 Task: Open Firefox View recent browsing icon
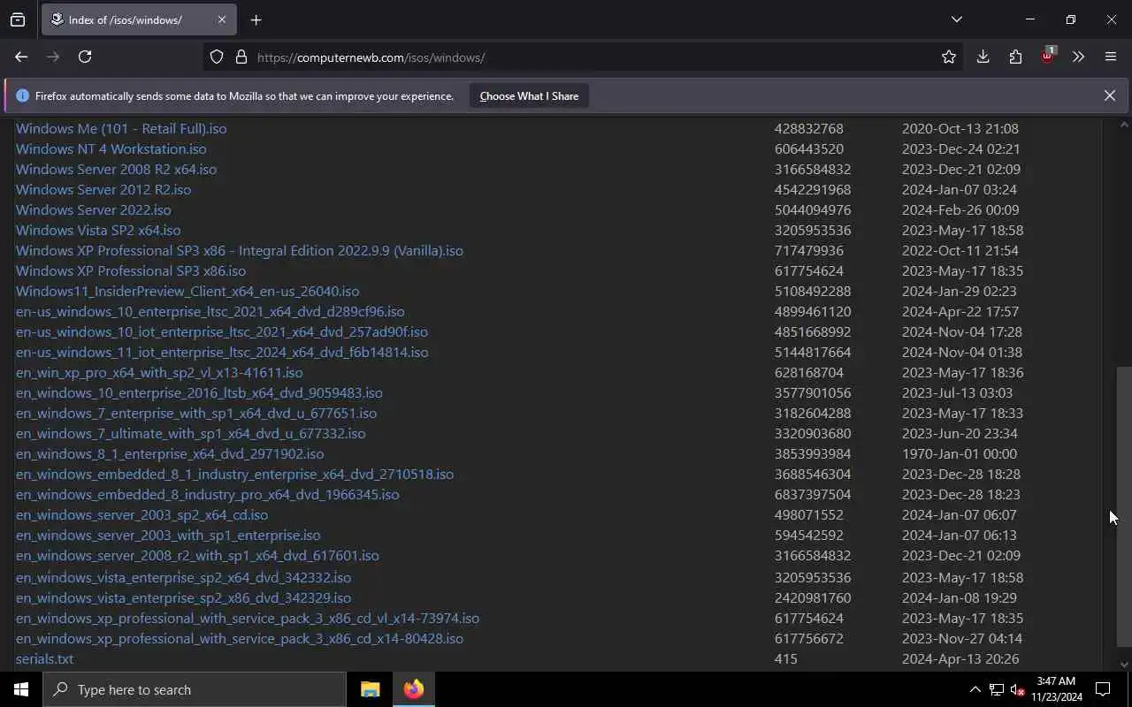point(18,19)
